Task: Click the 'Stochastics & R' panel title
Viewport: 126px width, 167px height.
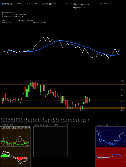Action: coord(103,125)
